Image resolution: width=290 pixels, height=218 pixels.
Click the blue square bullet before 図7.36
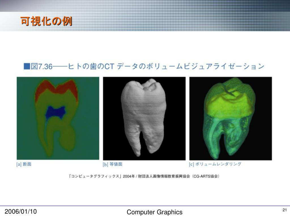[27, 66]
